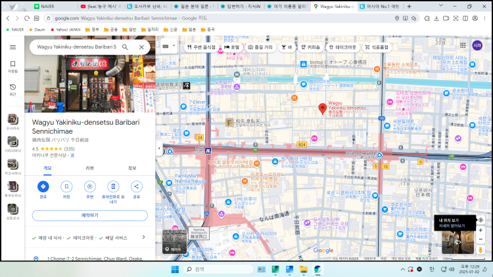Open volume control in system tray
Image resolution: width=493 pixels, height=277 pixels.
point(452,269)
